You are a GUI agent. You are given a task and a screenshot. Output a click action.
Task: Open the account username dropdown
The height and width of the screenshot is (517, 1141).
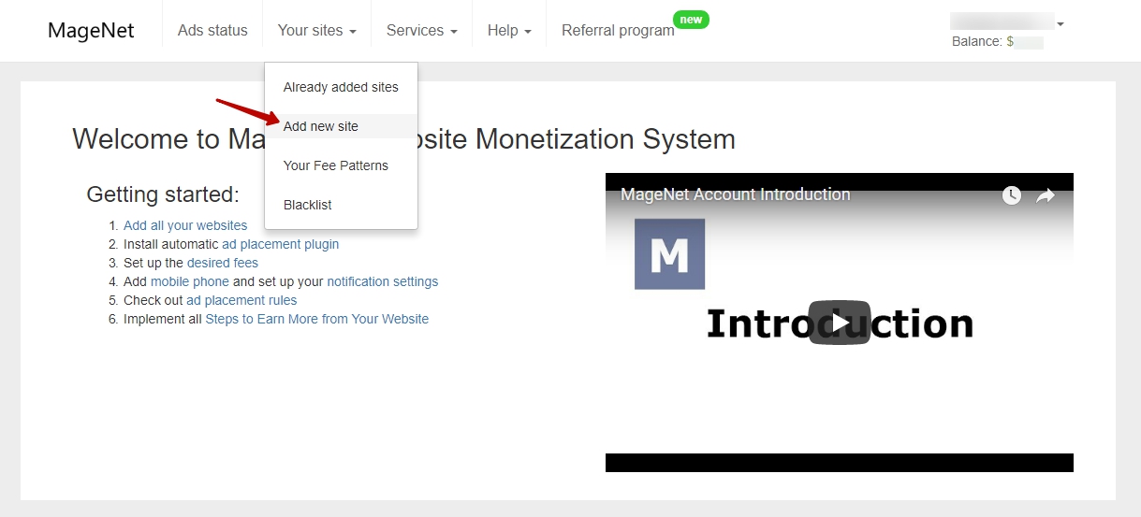[1007, 22]
